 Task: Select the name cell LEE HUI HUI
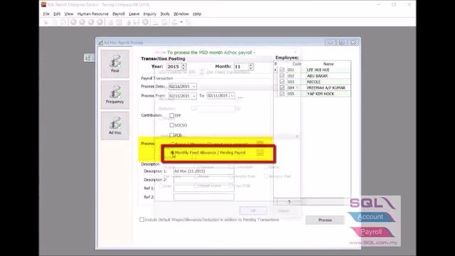click(x=328, y=70)
